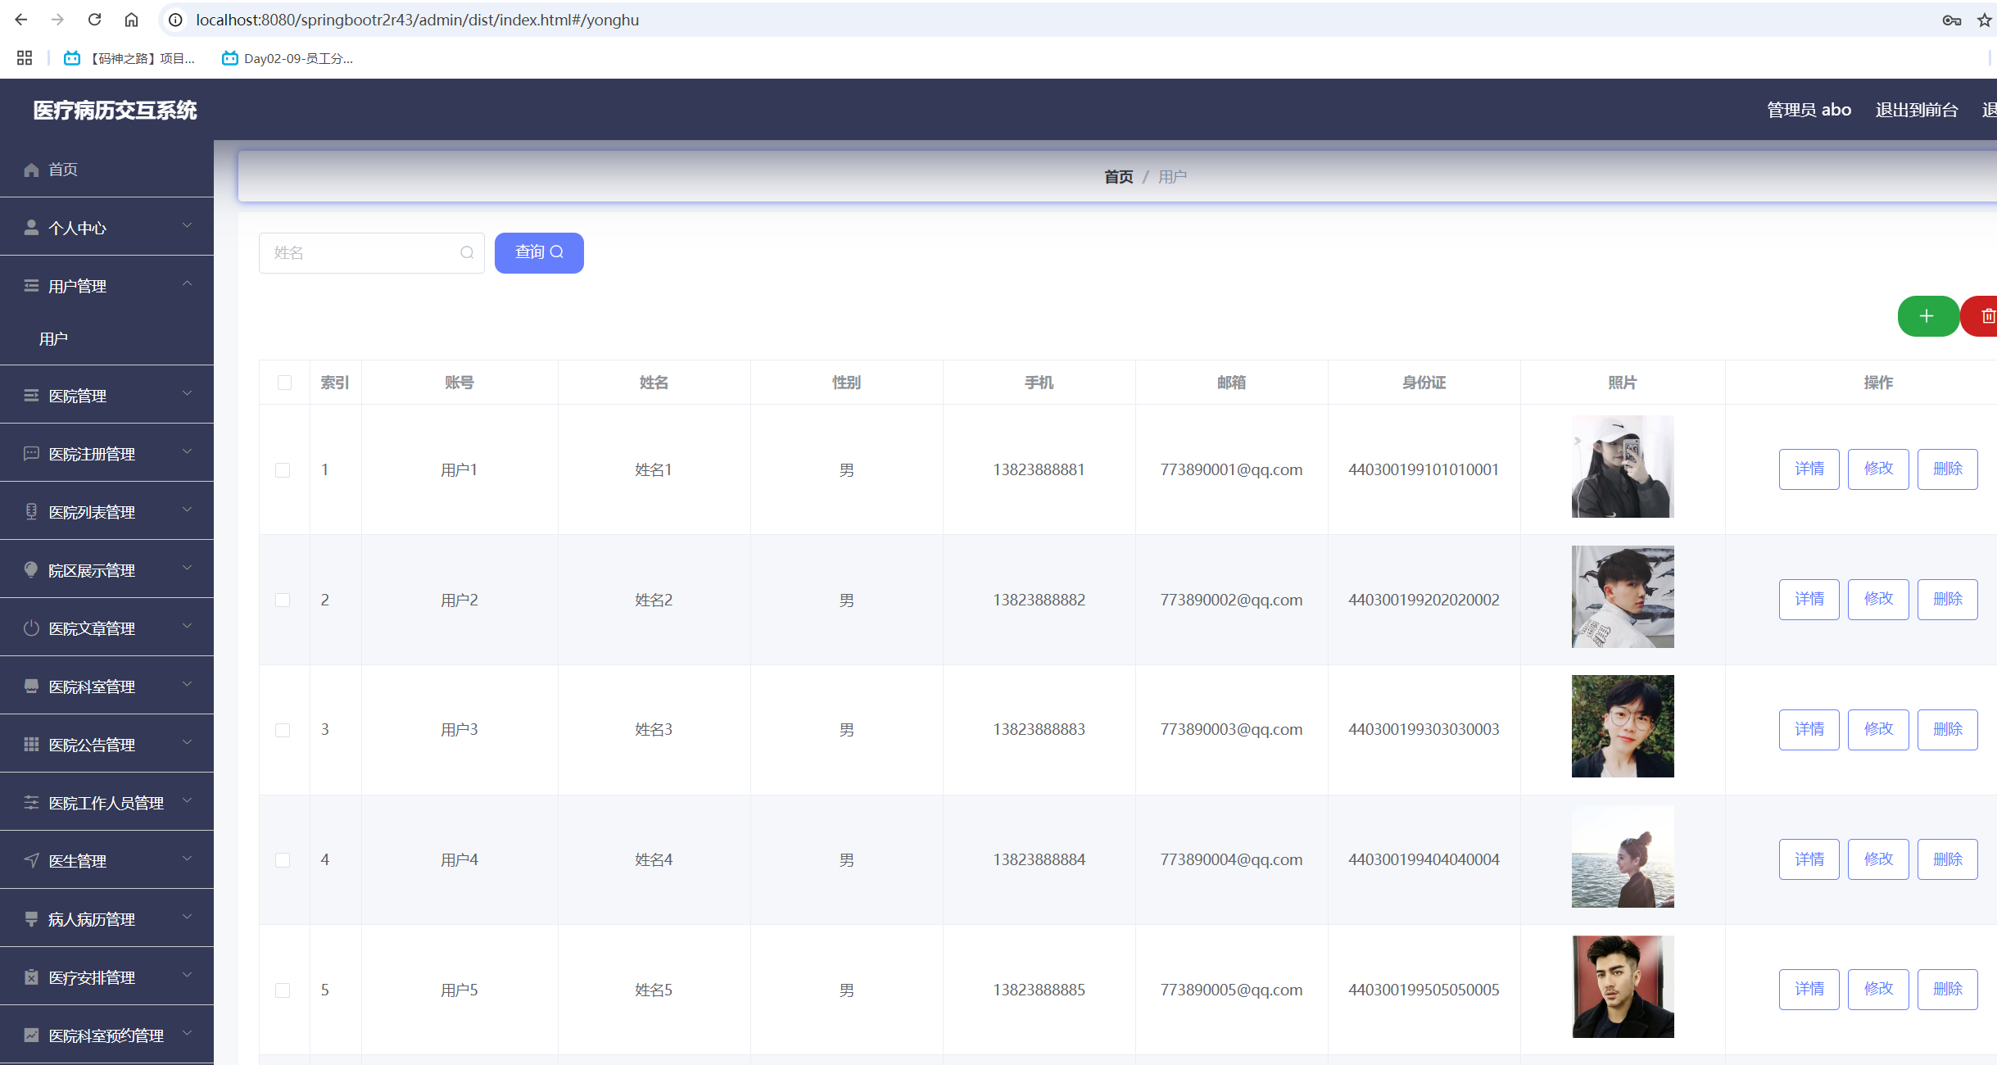Click the red trash delete icon
The height and width of the screenshot is (1065, 1997).
pyautogui.click(x=1987, y=316)
